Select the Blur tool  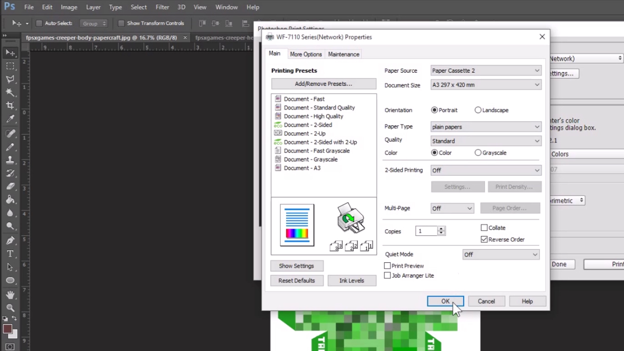(x=10, y=213)
